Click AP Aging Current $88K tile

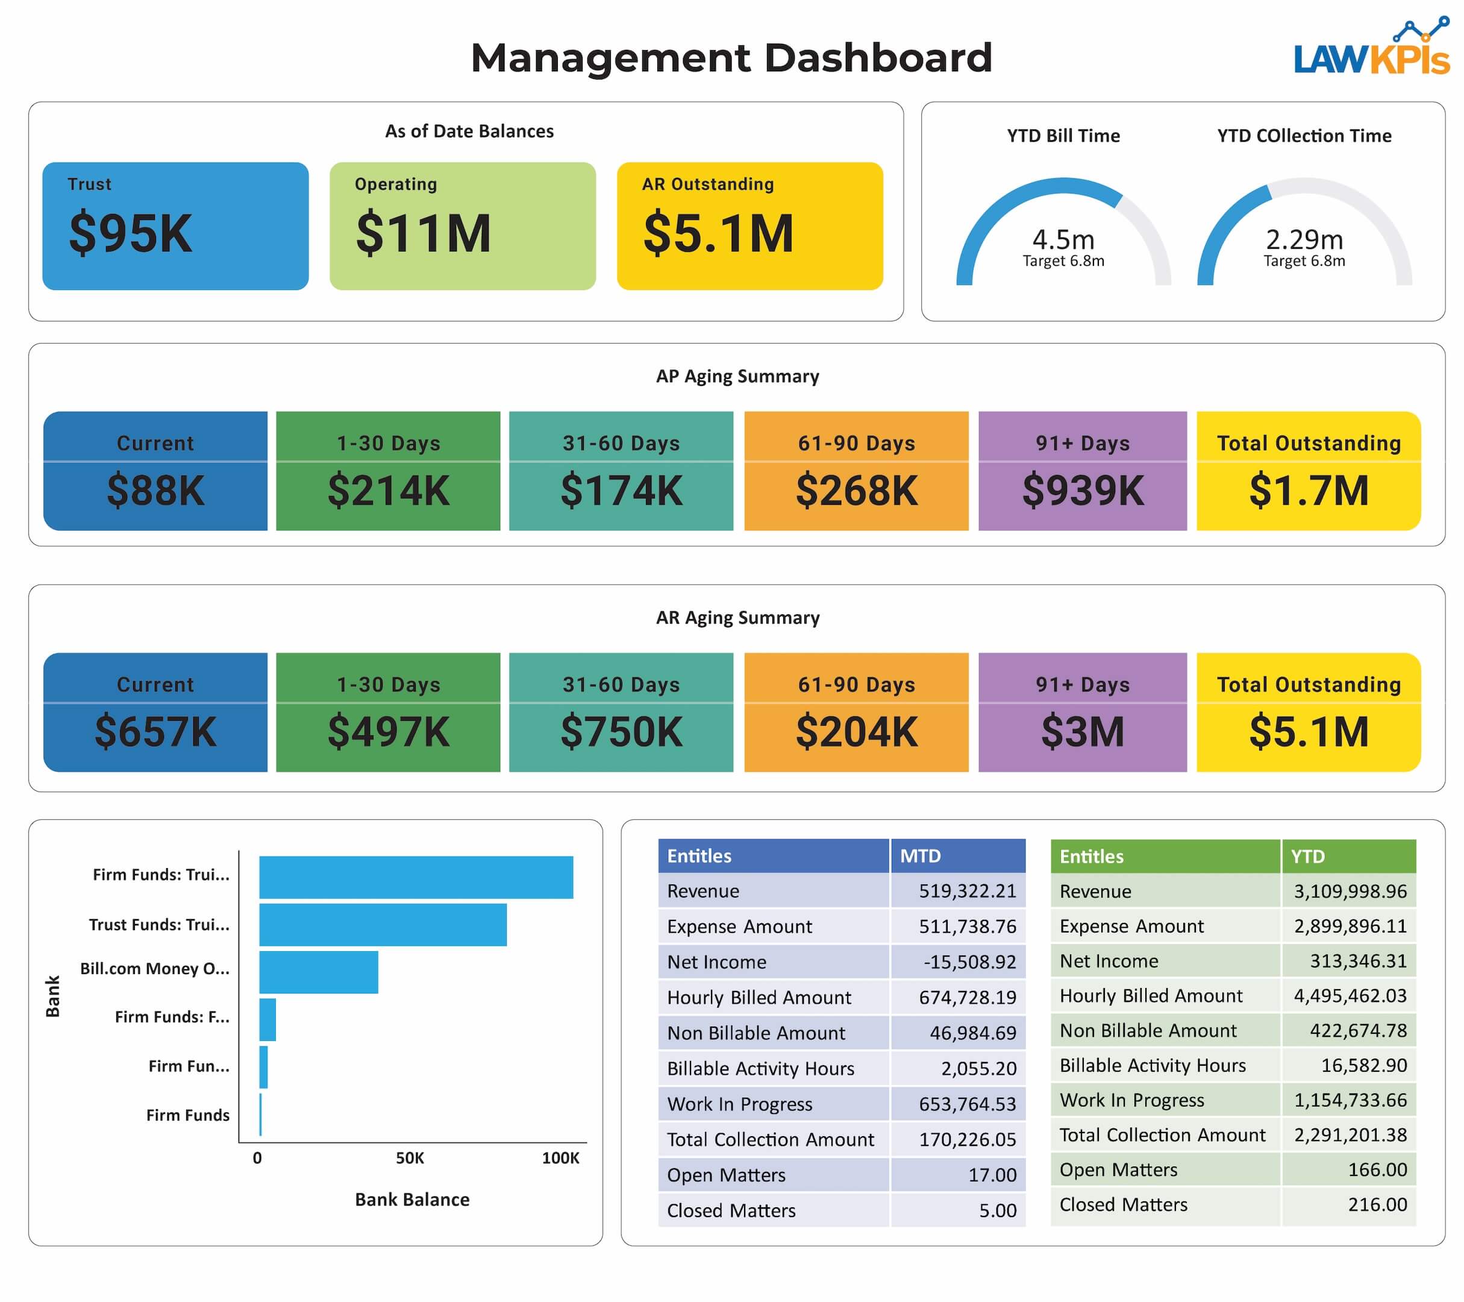[x=155, y=471]
